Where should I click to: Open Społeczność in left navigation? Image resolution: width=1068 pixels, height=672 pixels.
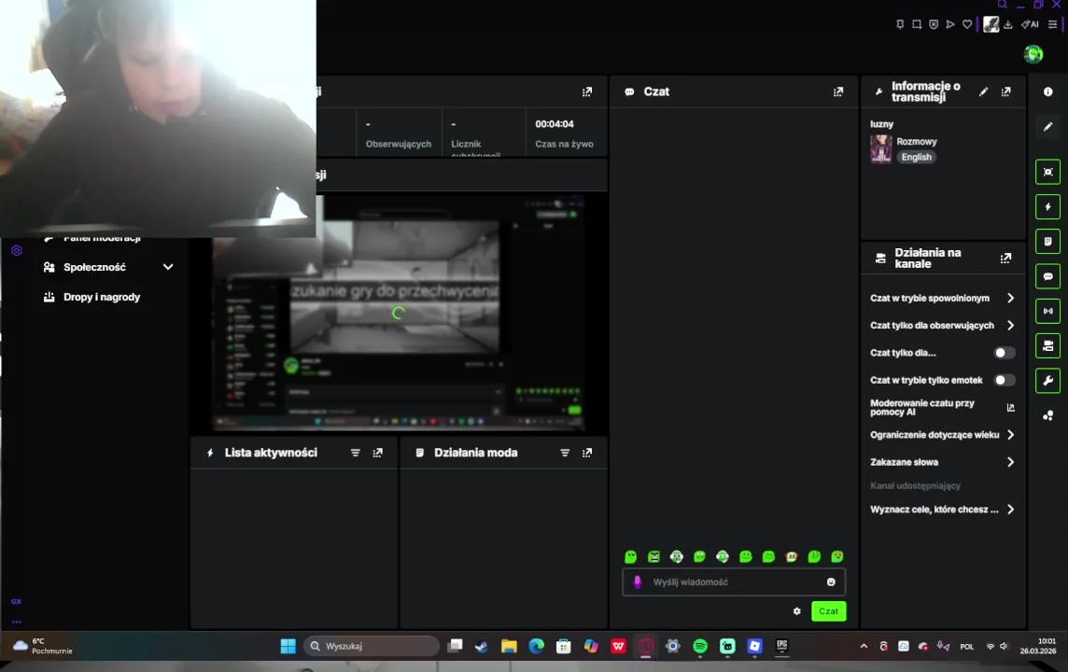point(94,267)
